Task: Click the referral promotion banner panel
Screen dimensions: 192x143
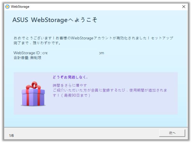Action: tap(96, 93)
